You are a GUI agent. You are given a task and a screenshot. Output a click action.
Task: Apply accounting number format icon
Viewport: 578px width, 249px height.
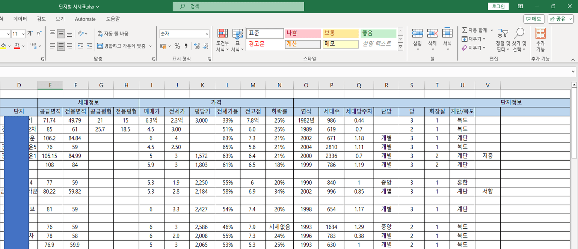163,46
